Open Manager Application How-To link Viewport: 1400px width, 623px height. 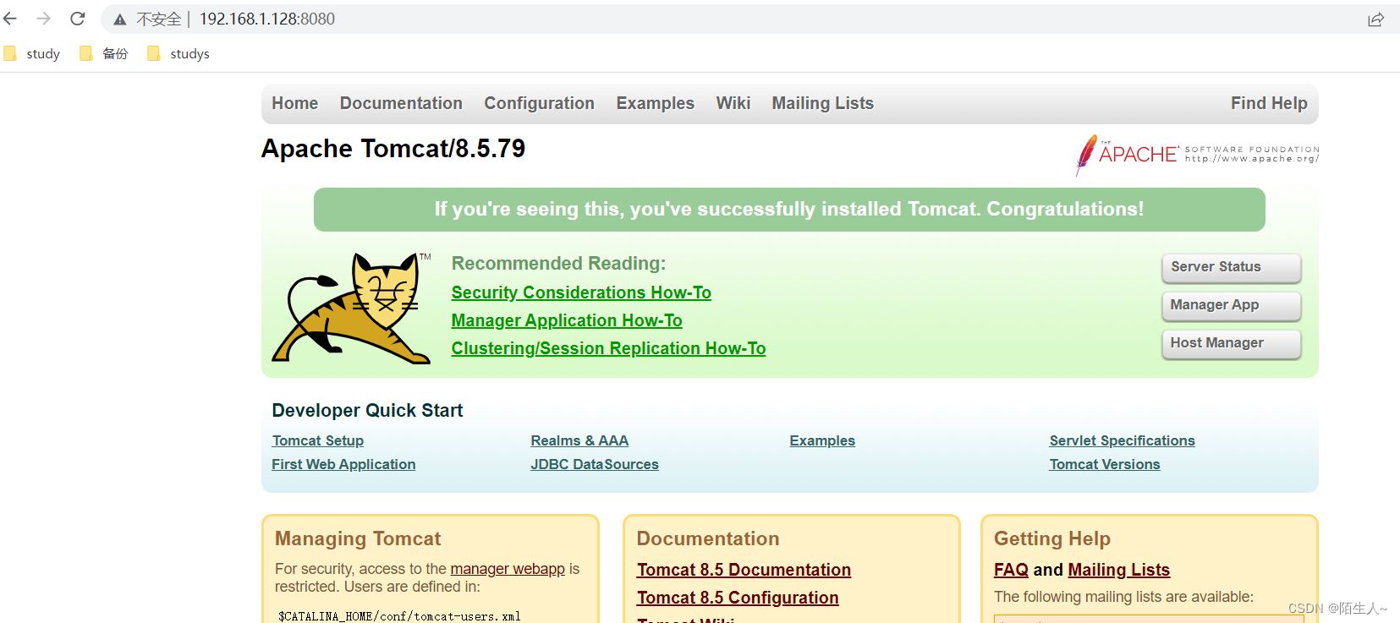click(567, 320)
